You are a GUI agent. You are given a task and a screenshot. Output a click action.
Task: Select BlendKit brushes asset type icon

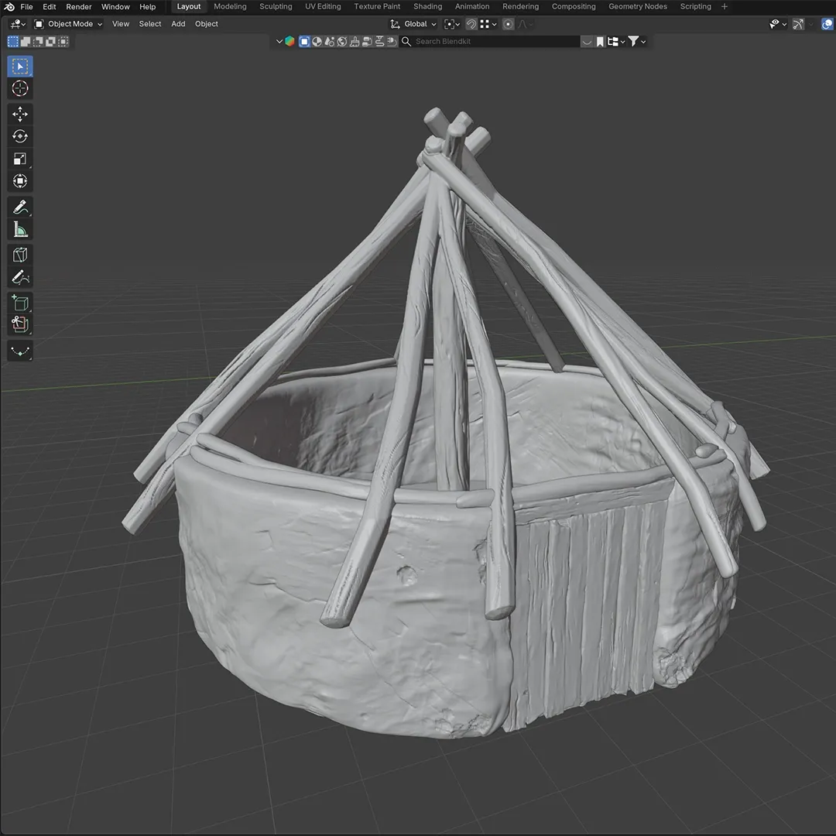[x=355, y=42]
